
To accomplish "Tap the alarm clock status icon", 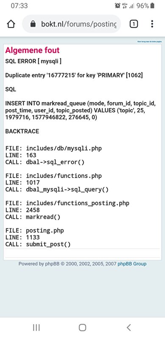I will tap(117, 6).
